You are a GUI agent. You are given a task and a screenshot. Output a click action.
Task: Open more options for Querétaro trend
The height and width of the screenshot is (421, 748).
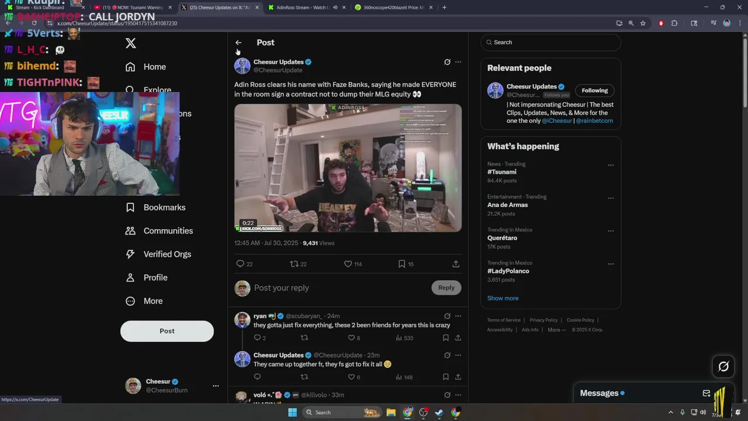pyautogui.click(x=611, y=231)
